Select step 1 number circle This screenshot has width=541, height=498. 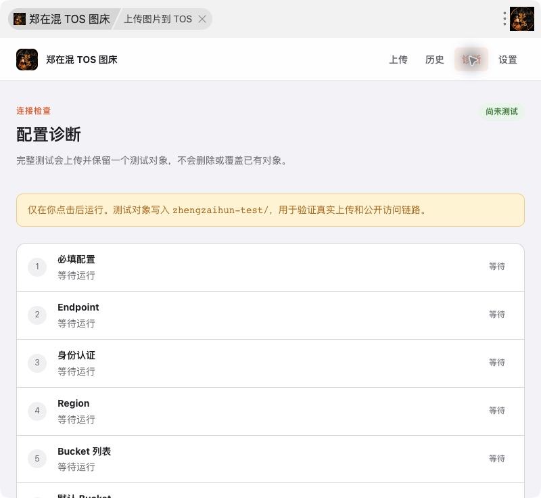(x=37, y=267)
